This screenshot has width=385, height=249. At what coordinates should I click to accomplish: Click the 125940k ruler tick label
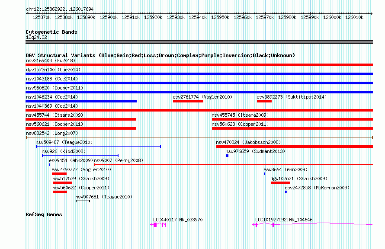point(198,17)
